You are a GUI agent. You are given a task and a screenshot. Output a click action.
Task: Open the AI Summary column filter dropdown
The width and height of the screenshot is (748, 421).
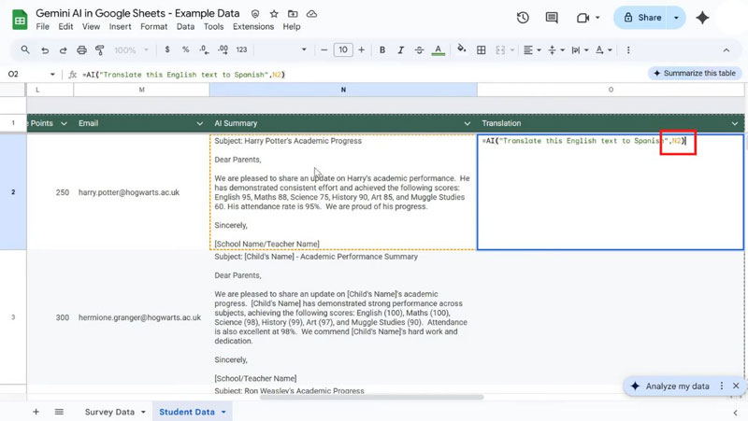(x=467, y=123)
